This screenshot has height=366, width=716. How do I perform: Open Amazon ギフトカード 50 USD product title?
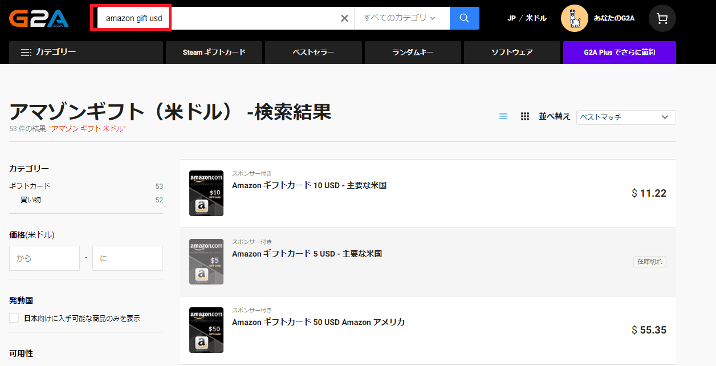(x=318, y=322)
